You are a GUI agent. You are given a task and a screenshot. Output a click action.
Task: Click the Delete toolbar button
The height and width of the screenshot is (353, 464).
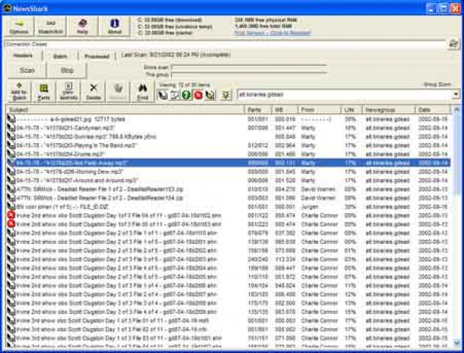click(93, 92)
